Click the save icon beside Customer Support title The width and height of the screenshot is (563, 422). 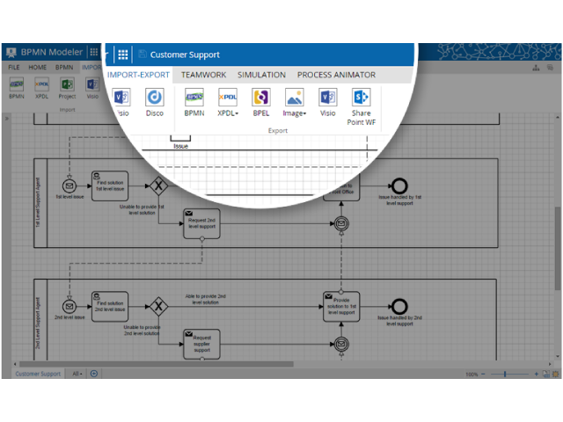click(143, 55)
